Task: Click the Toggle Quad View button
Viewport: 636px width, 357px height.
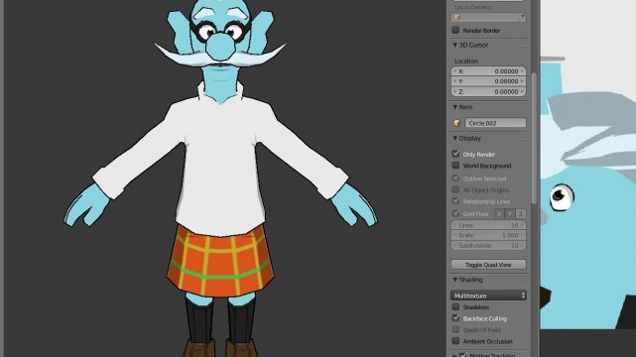Action: (488, 265)
